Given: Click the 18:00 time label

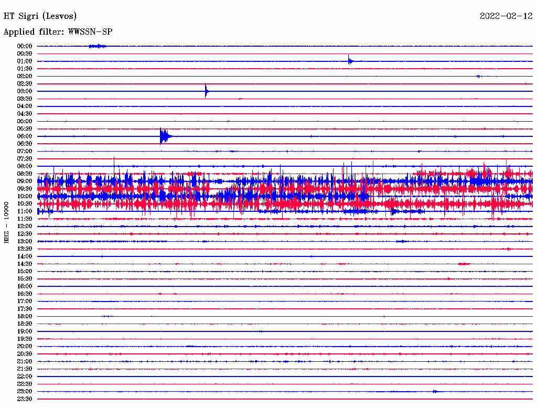Looking at the screenshot, I should (25, 317).
